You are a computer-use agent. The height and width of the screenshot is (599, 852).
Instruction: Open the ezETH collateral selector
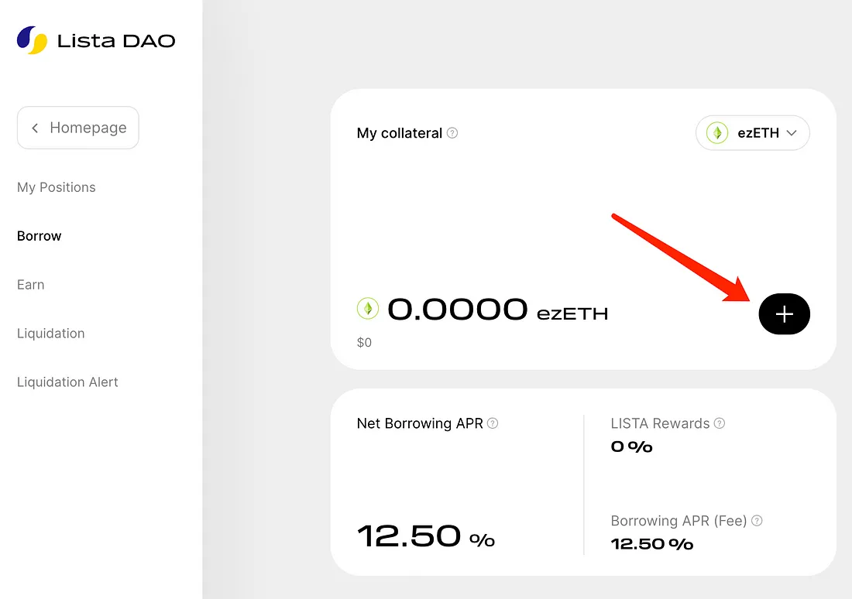click(753, 133)
